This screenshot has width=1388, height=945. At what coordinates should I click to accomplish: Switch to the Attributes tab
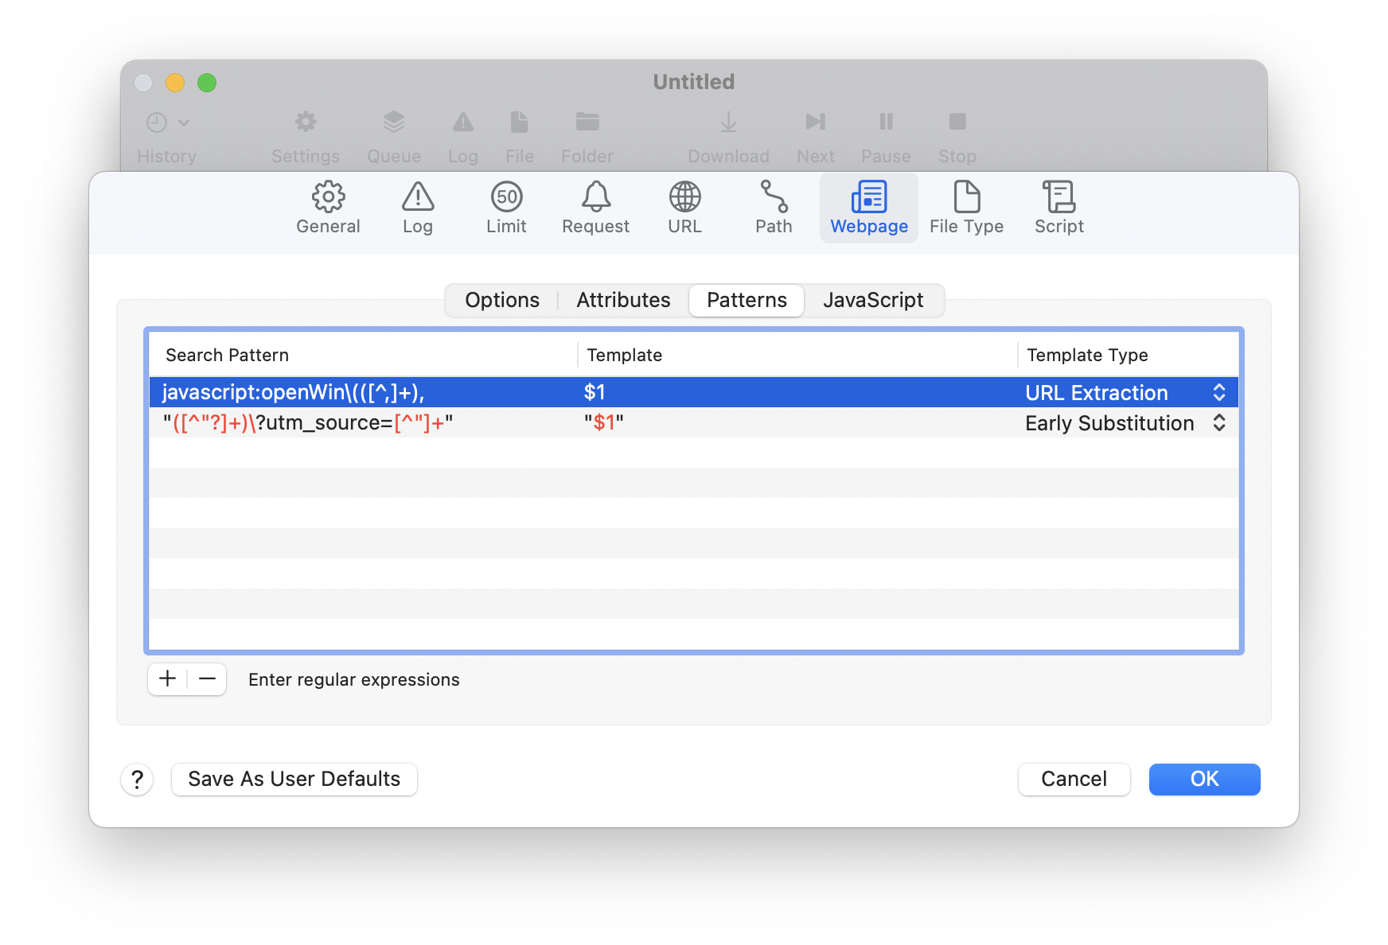tap(623, 300)
